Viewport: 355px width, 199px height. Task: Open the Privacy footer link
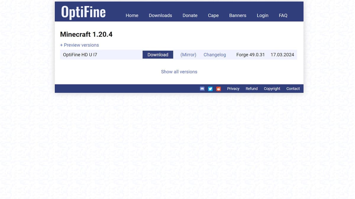coord(233,88)
